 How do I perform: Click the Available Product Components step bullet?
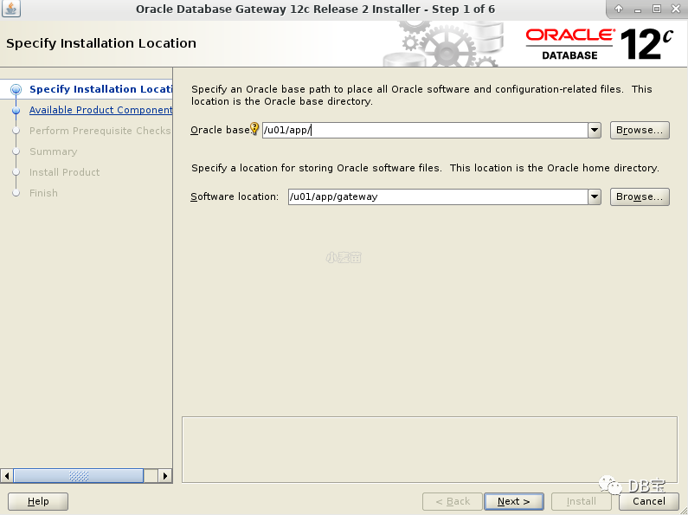point(16,110)
